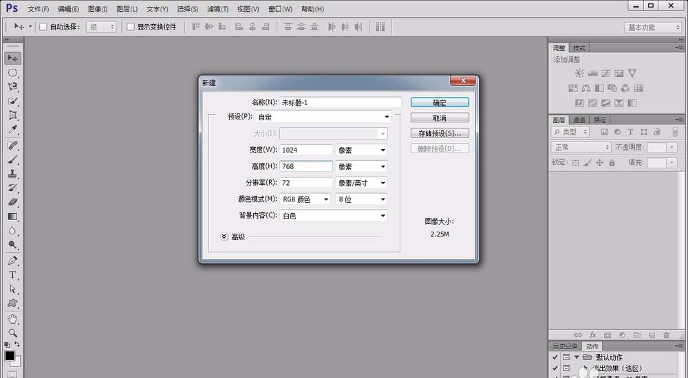Add a Curves adjustment
Image resolution: width=688 pixels, height=378 pixels.
(606, 74)
